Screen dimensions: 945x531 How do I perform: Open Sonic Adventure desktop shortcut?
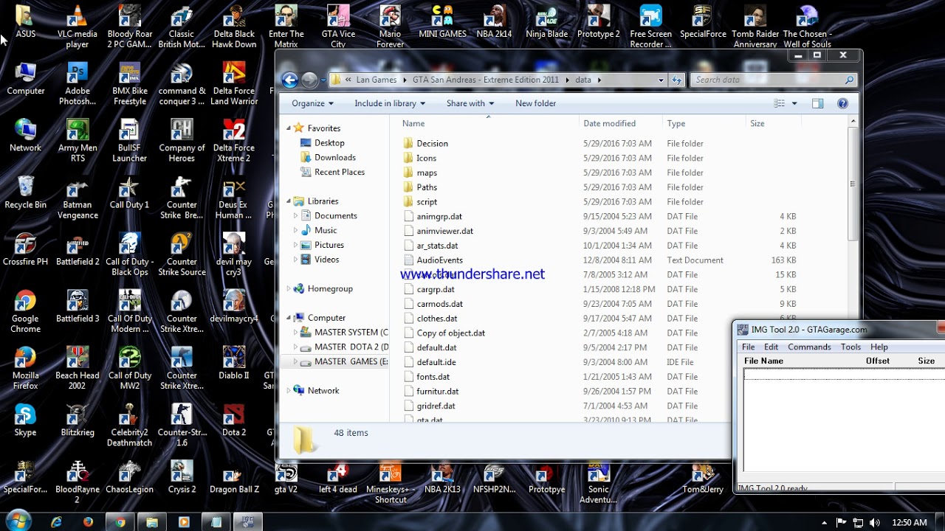pyautogui.click(x=599, y=482)
